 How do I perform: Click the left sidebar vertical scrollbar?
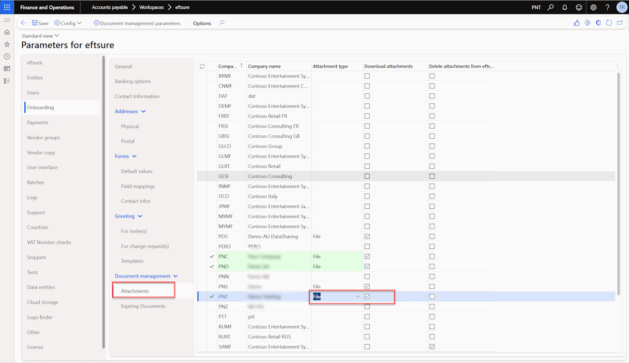[104, 202]
